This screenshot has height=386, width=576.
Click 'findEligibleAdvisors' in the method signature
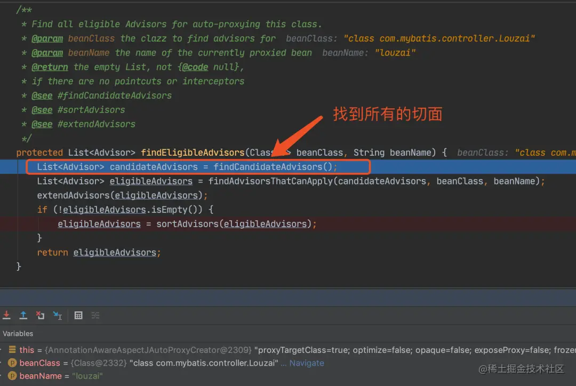[x=193, y=152]
